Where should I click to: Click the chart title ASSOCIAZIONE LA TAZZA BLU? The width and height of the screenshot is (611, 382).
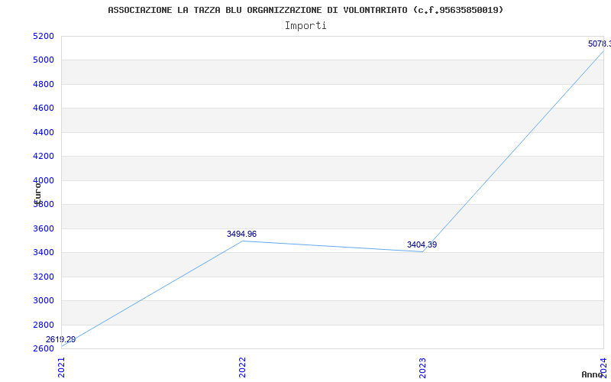305,10
